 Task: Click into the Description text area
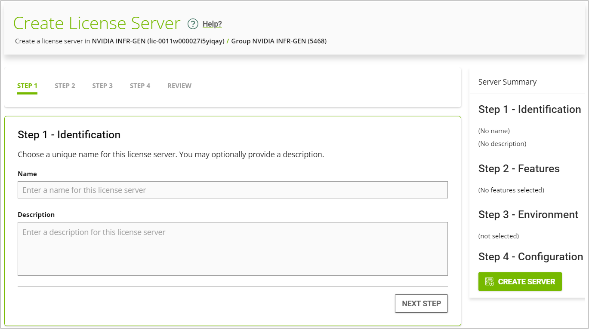pyautogui.click(x=232, y=249)
